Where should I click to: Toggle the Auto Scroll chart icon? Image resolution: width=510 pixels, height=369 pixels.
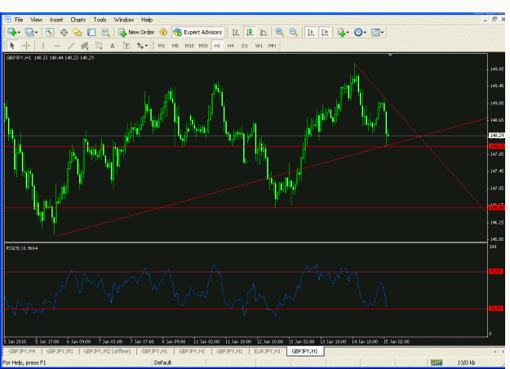click(311, 32)
